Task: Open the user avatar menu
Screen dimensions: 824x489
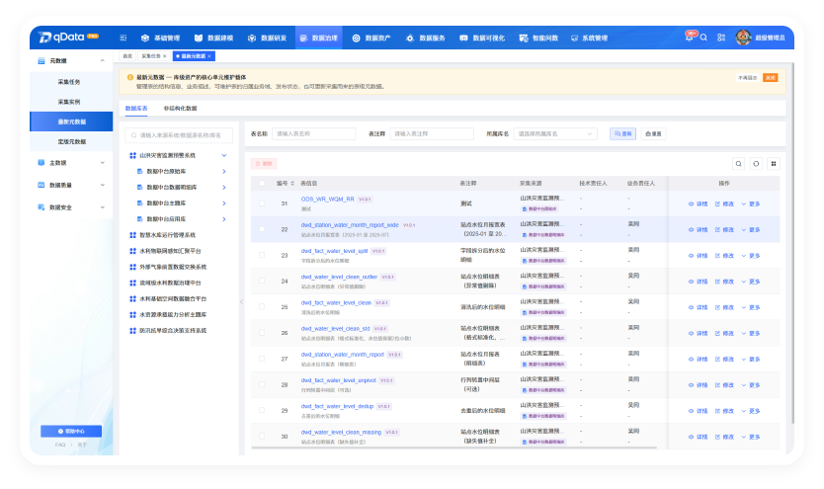Action: tap(743, 38)
